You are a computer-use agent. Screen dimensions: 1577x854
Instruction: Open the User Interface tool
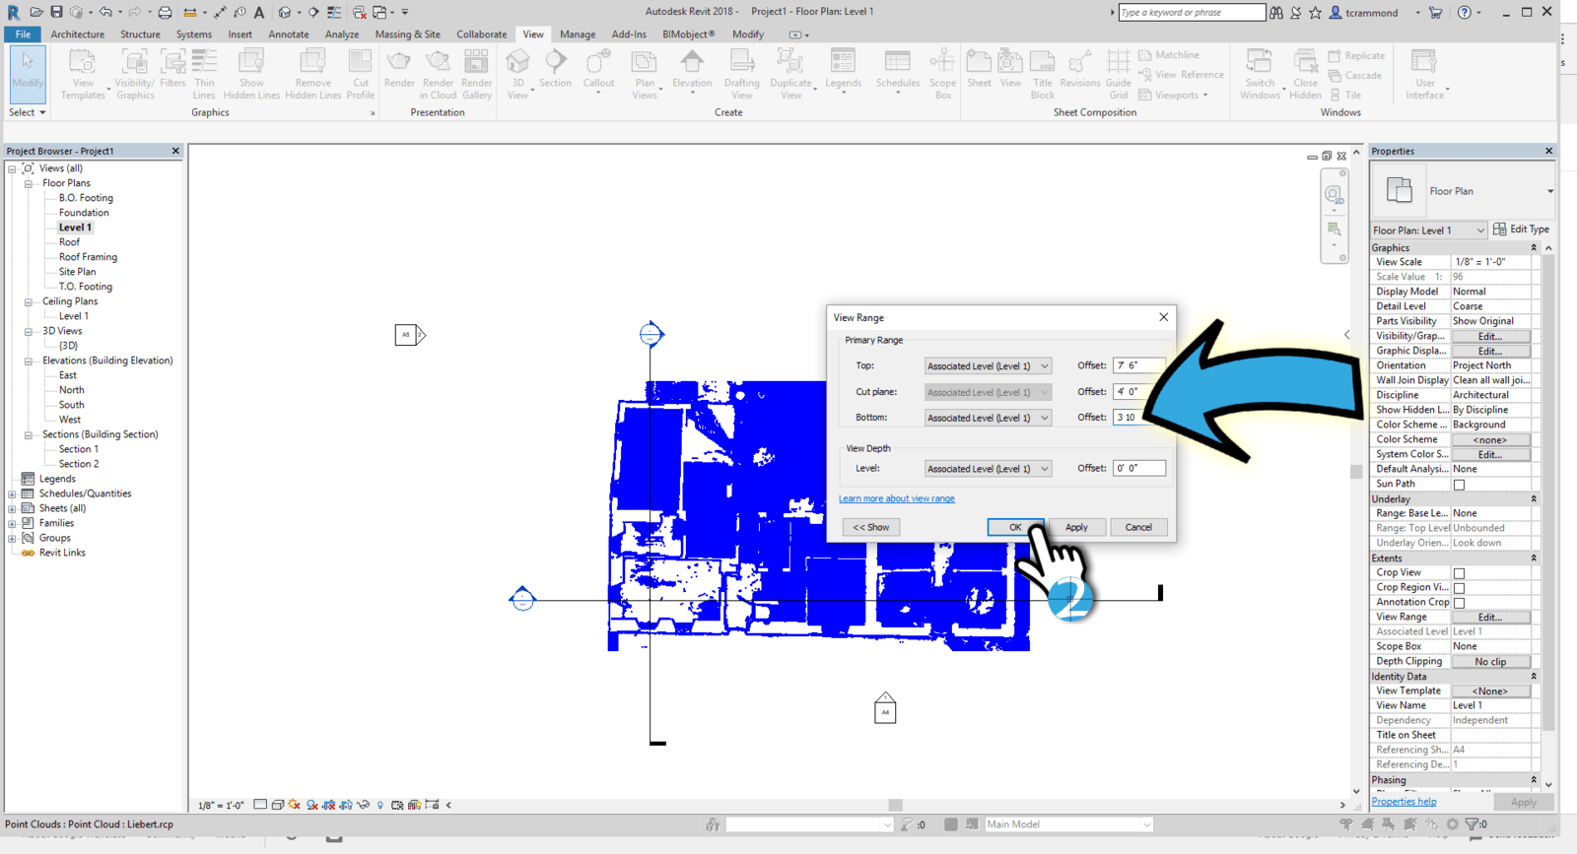point(1425,74)
